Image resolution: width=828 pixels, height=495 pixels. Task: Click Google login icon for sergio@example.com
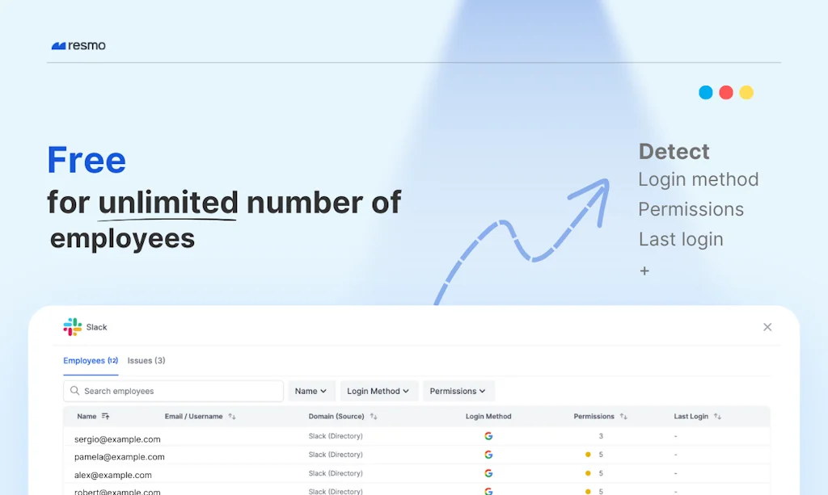[x=488, y=436]
